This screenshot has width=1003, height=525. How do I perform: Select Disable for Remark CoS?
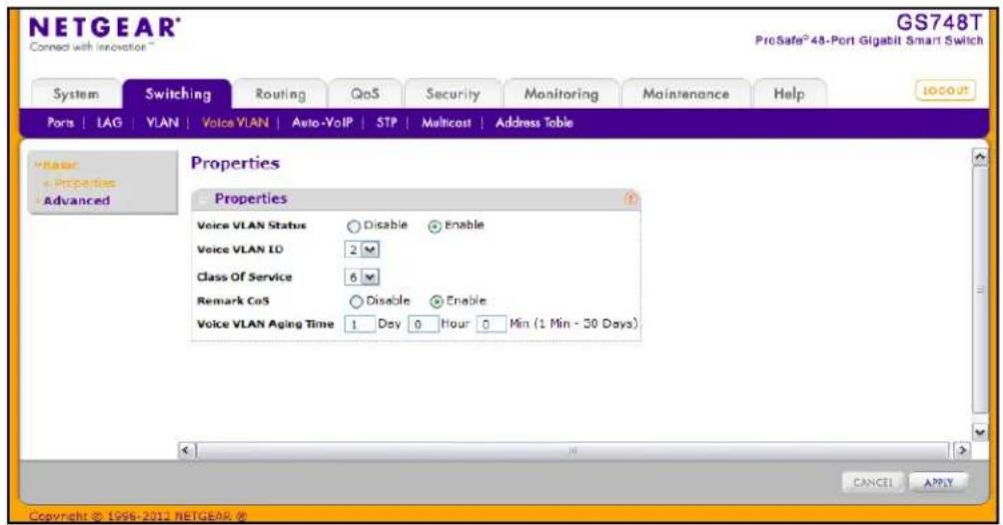(357, 301)
